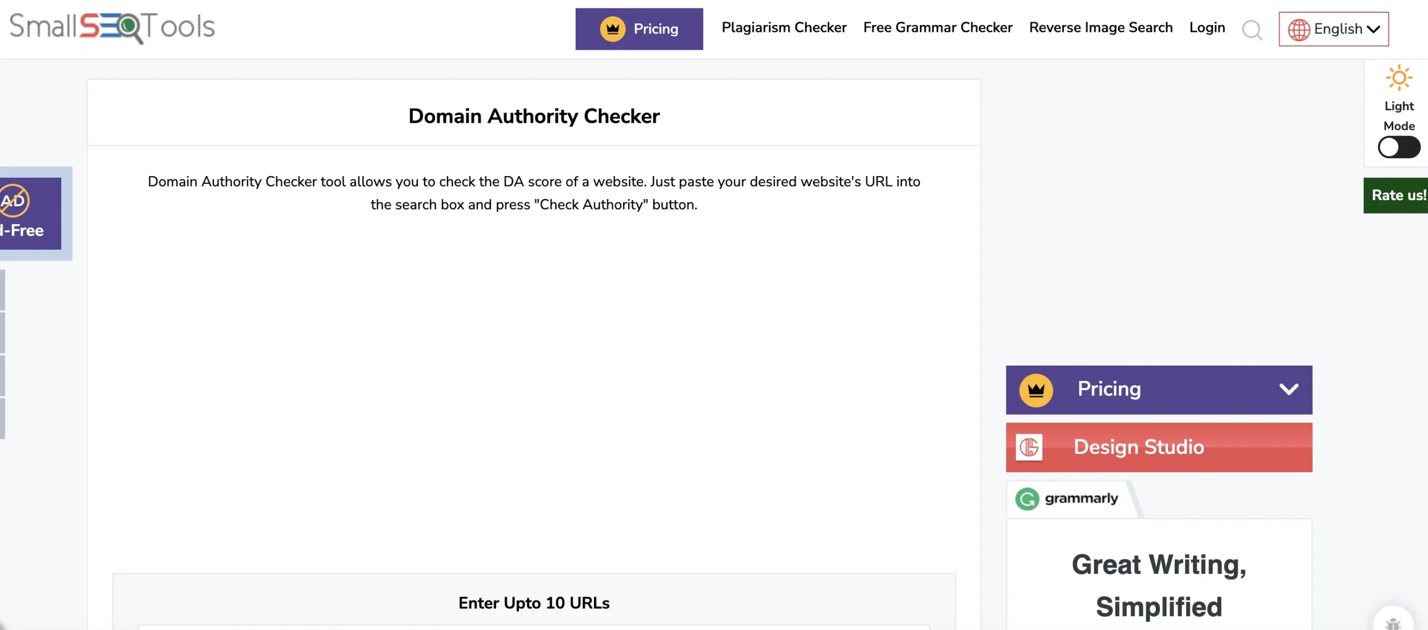1428x630 pixels.
Task: Click the Grammarly G logo icon
Action: coord(1027,498)
